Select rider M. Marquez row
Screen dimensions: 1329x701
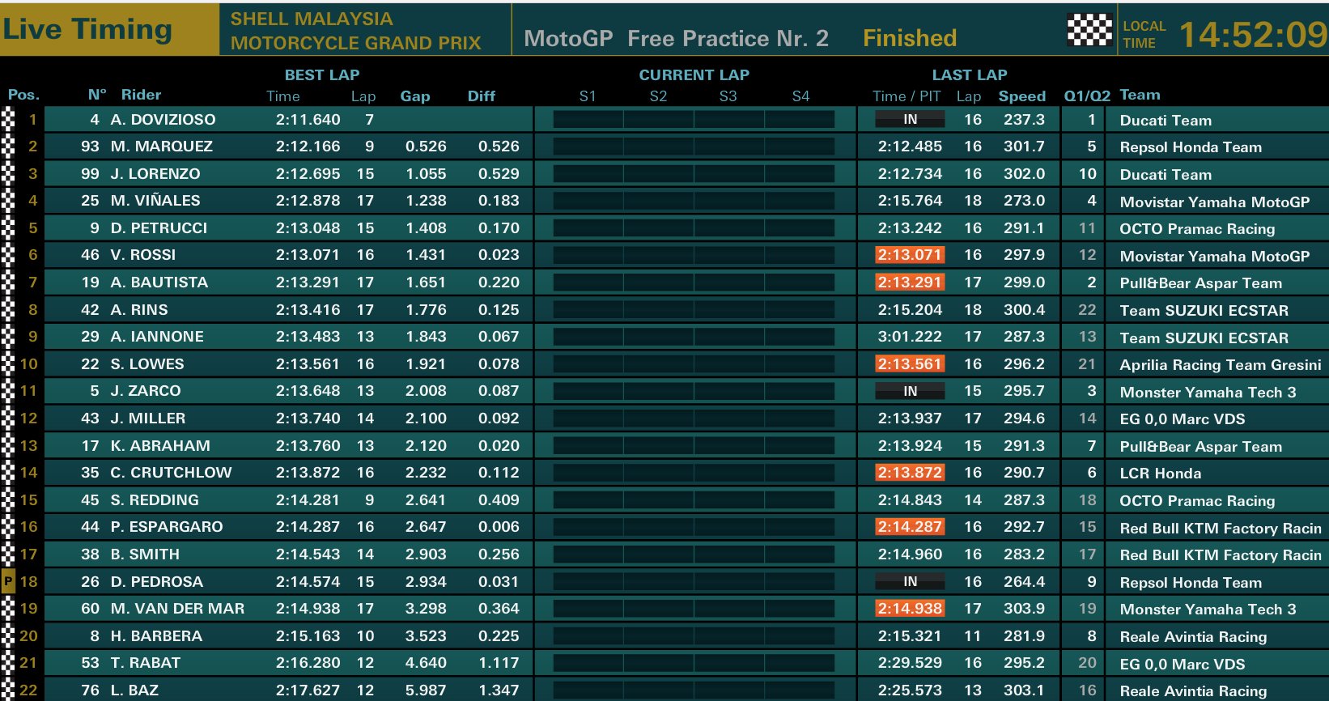tap(664, 147)
